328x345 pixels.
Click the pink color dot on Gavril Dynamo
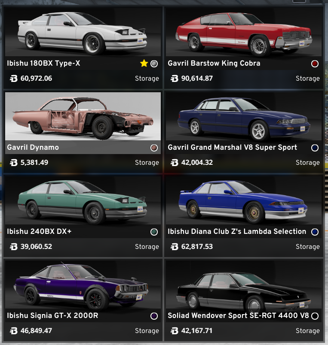154,148
